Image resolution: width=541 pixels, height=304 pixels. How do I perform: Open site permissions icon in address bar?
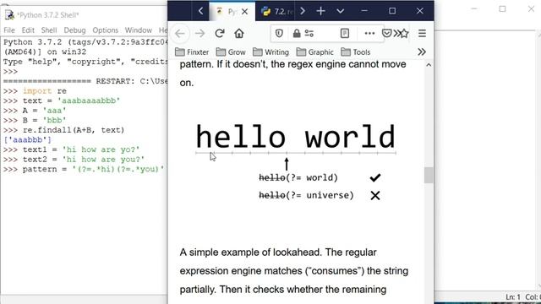pos(309,34)
